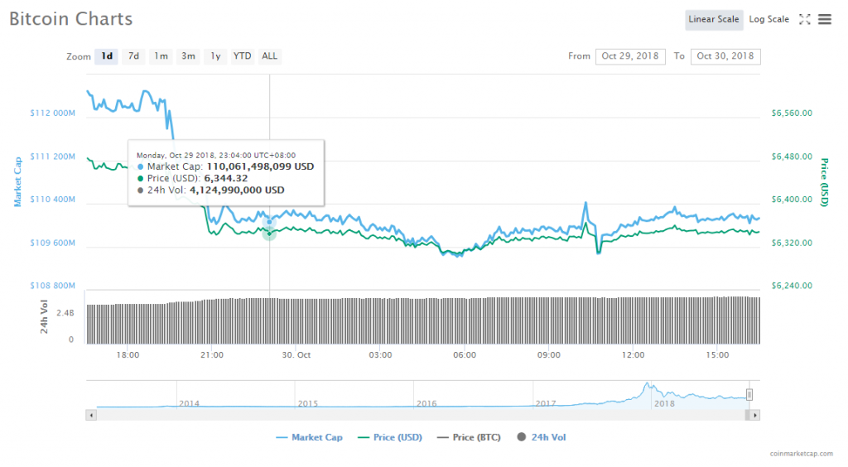Click the To date field Oct 30, 2018

(725, 56)
